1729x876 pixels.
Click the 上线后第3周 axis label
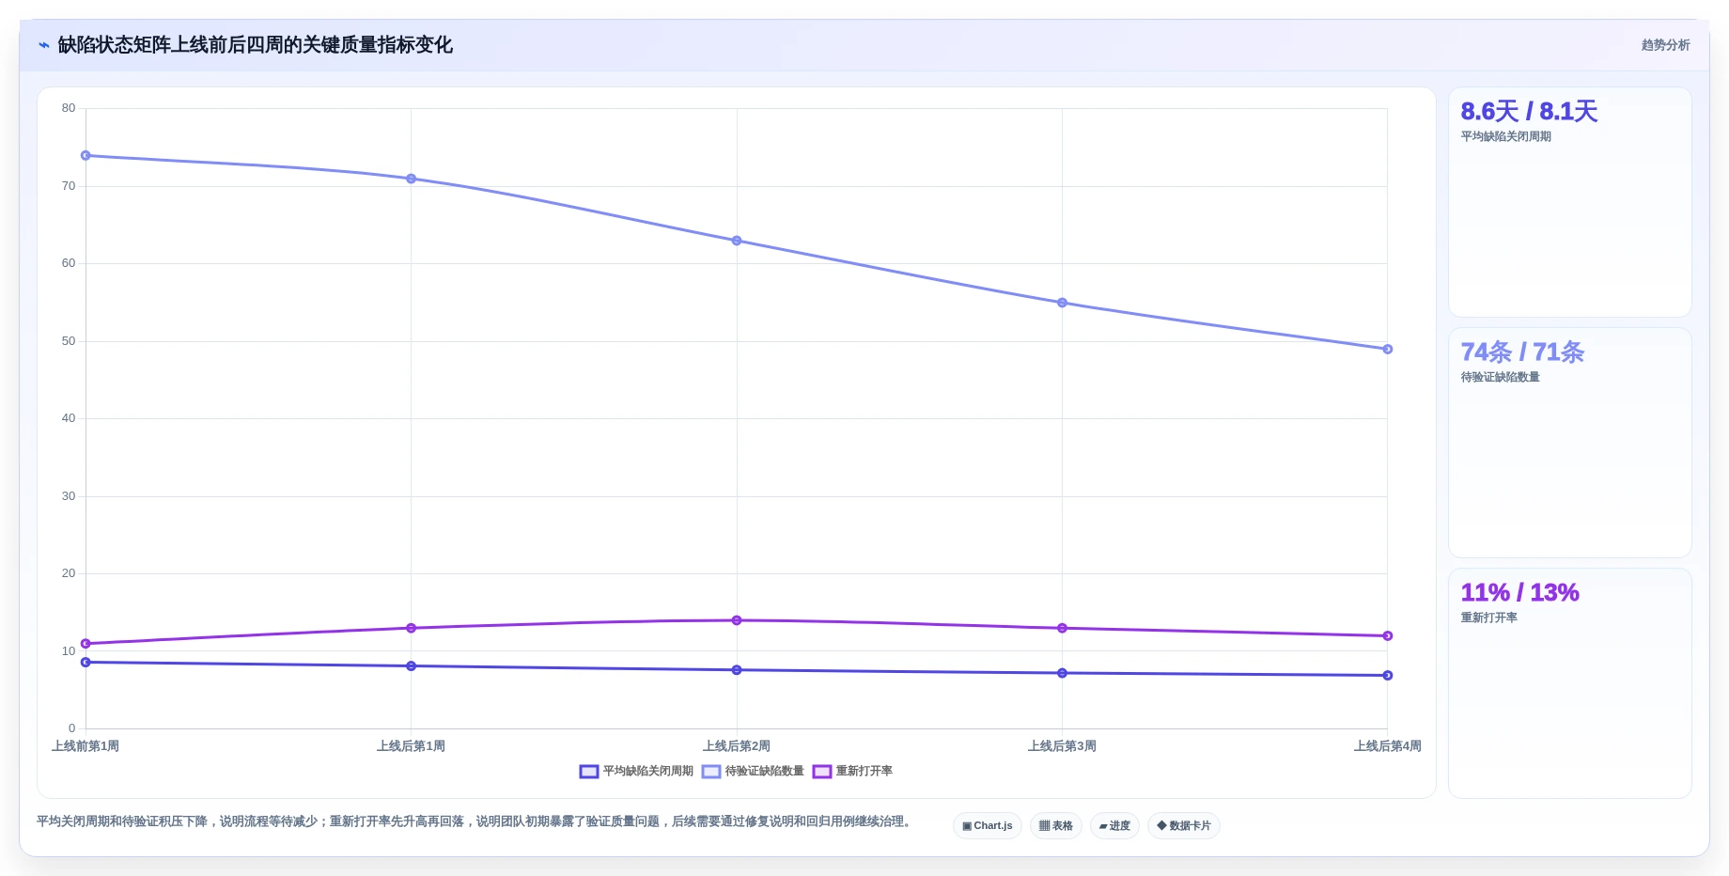(1062, 746)
